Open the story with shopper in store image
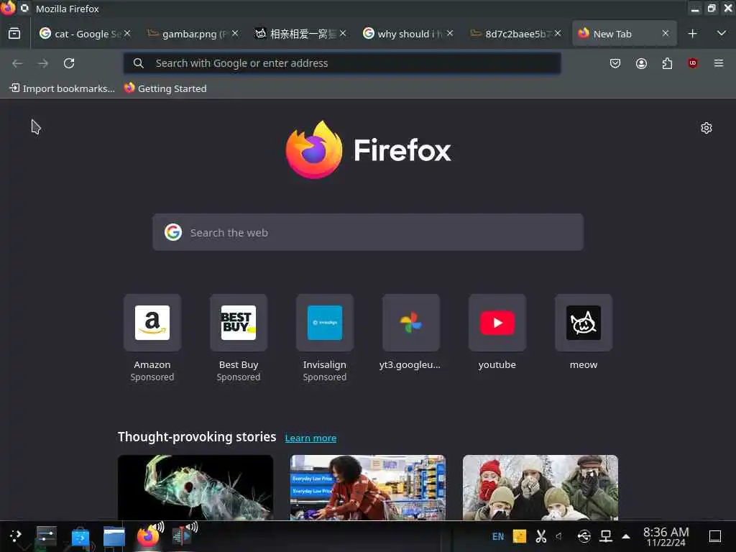The height and width of the screenshot is (552, 736). 368,487
